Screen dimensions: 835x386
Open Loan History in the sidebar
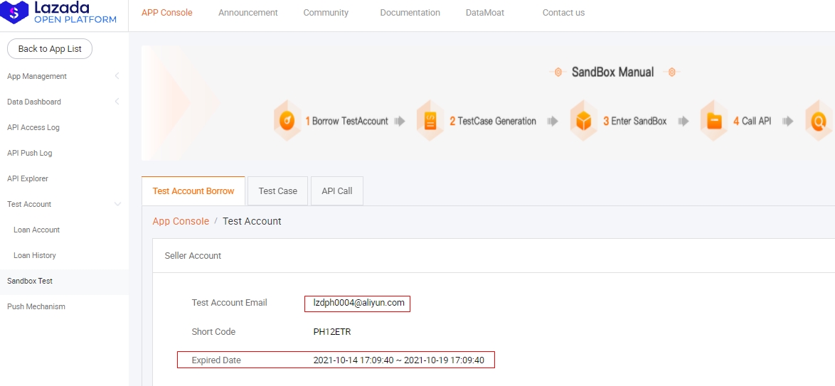(35, 255)
